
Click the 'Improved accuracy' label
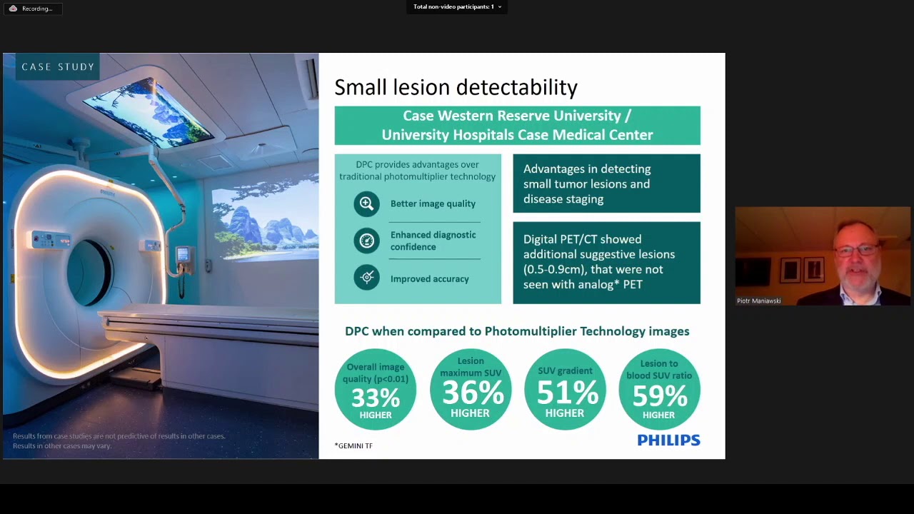pos(430,279)
